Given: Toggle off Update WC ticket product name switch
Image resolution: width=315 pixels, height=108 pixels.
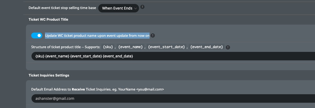Looking at the screenshot, I should (37, 35).
